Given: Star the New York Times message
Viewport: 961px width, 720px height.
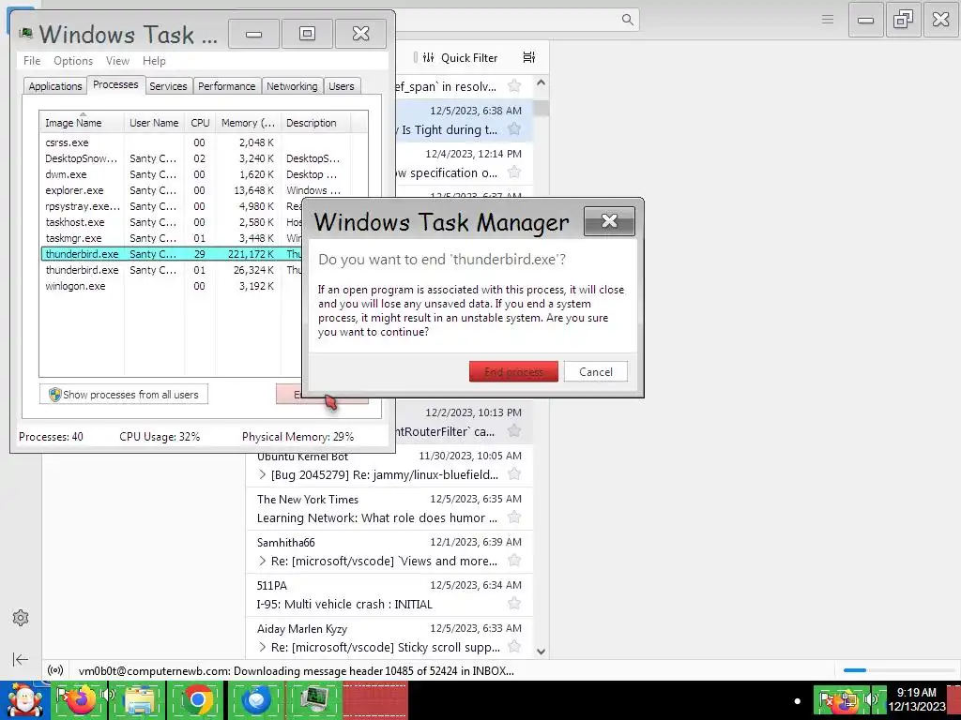Looking at the screenshot, I should click(514, 517).
